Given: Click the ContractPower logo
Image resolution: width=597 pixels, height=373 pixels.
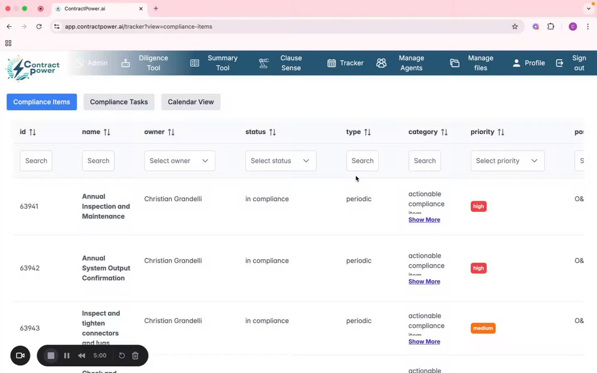Looking at the screenshot, I should (x=33, y=68).
